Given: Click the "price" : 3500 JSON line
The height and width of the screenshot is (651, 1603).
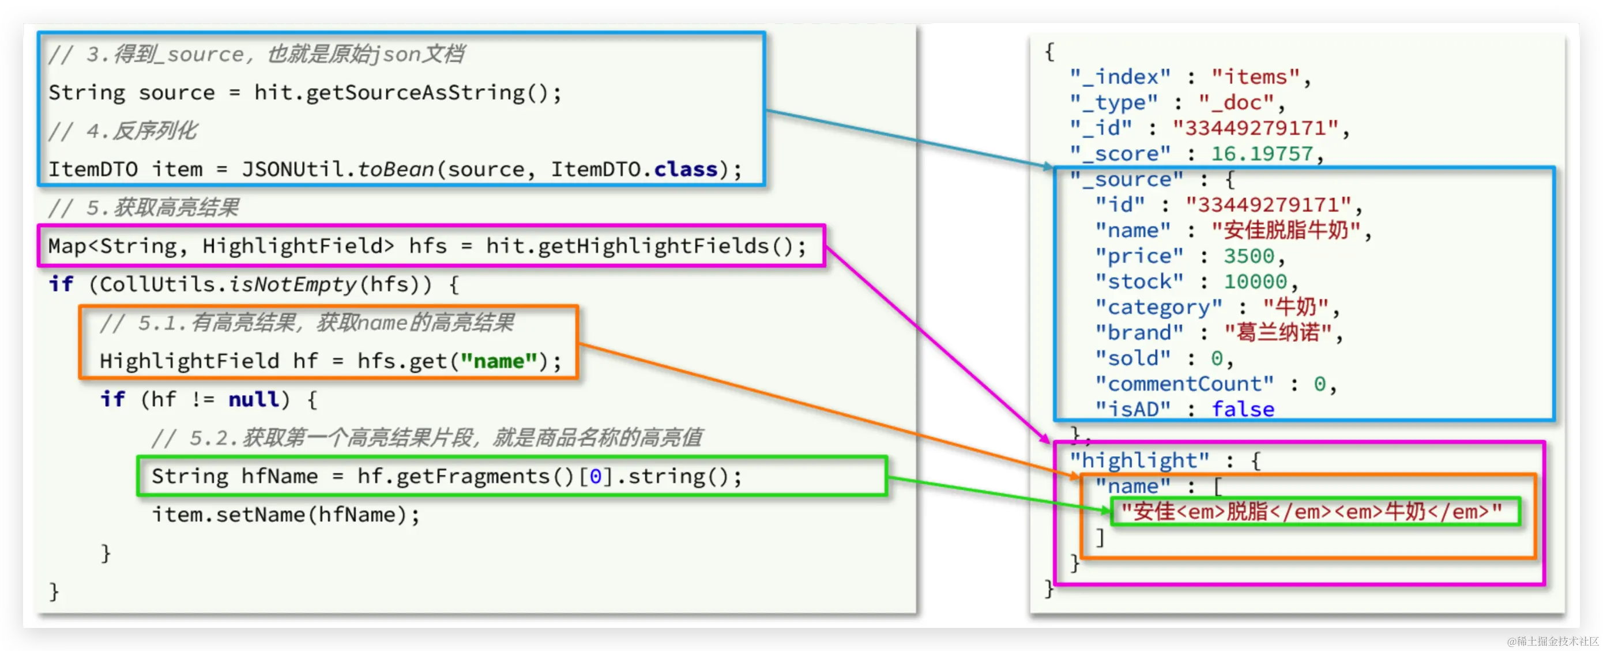Looking at the screenshot, I should point(1189,256).
